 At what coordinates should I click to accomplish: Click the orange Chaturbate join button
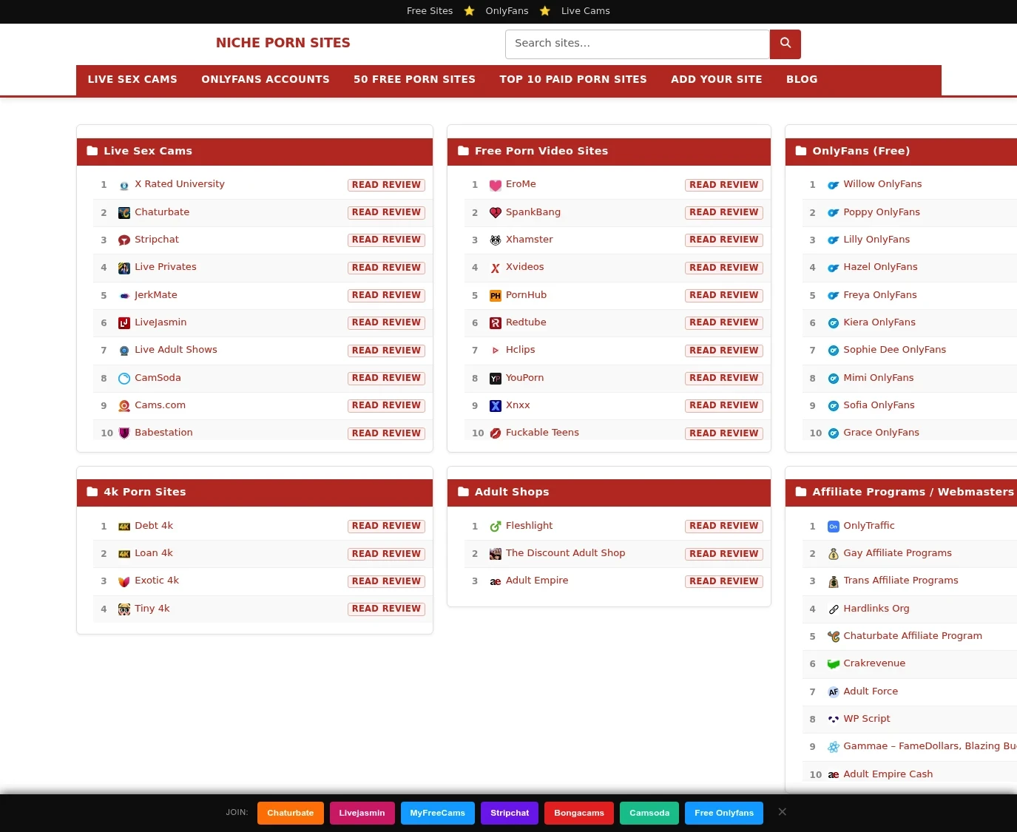291,813
